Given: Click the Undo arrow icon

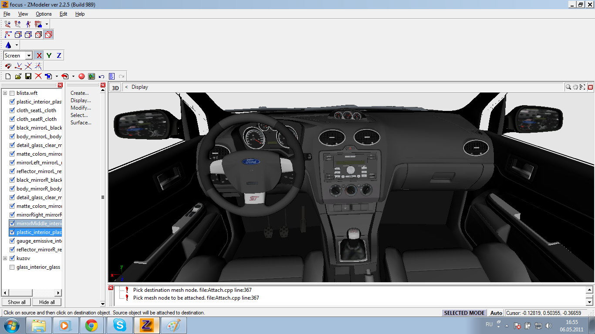Looking at the screenshot, I should click(101, 76).
